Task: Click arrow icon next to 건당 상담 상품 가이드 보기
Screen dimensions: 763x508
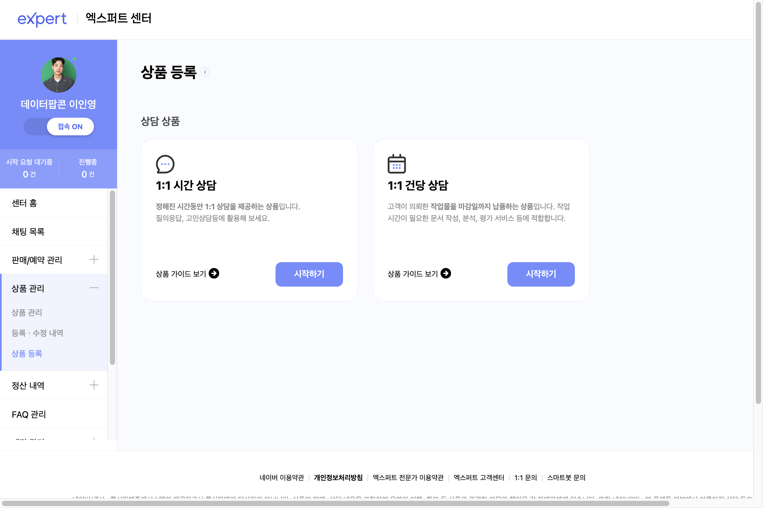Action: coord(446,273)
